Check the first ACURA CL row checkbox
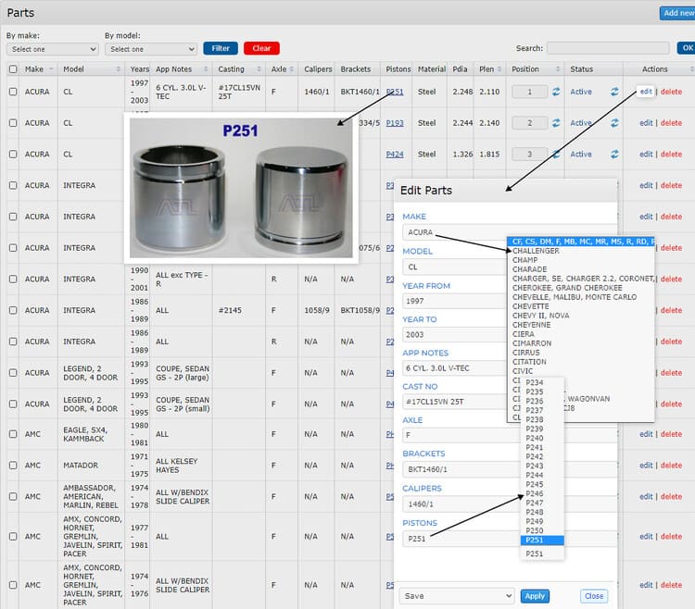The height and width of the screenshot is (609, 695). [13, 92]
